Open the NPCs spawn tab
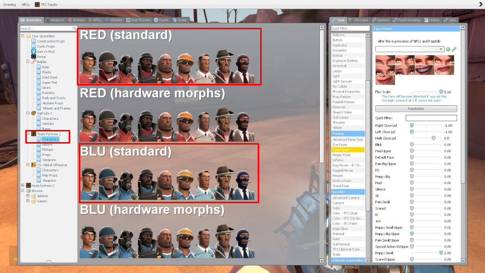 coord(95,20)
